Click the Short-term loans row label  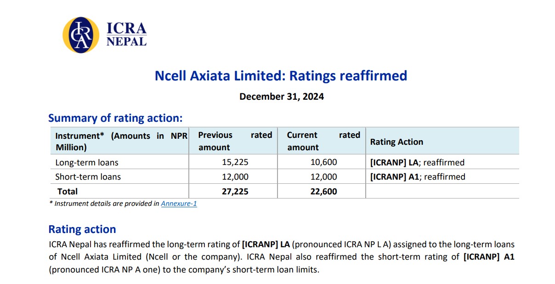(x=88, y=177)
